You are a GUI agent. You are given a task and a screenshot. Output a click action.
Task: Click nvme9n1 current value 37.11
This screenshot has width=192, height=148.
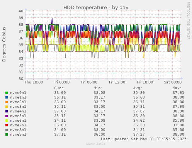[60, 134]
